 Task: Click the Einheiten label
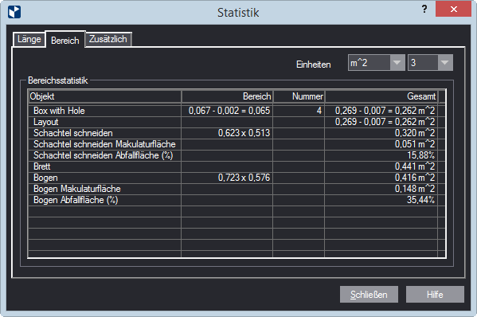[x=313, y=65]
